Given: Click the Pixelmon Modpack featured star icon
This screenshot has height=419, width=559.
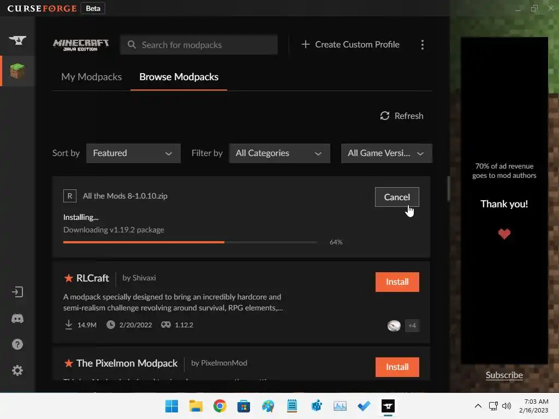Looking at the screenshot, I should (68, 363).
